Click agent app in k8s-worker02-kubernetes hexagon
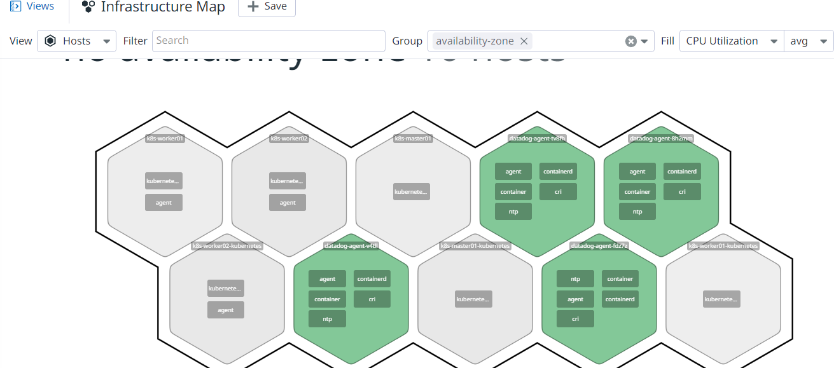 [x=226, y=310]
